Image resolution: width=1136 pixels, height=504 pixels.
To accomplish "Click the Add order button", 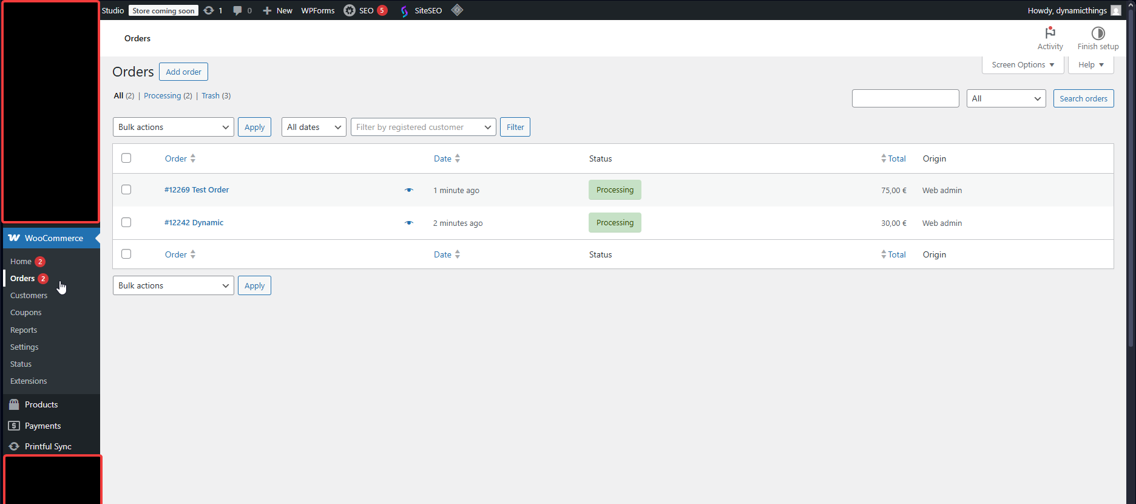I will click(183, 72).
